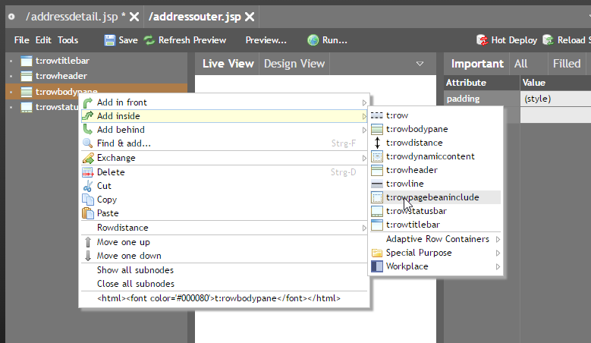Open the Edit menu
This screenshot has width=591, height=343.
(x=43, y=40)
